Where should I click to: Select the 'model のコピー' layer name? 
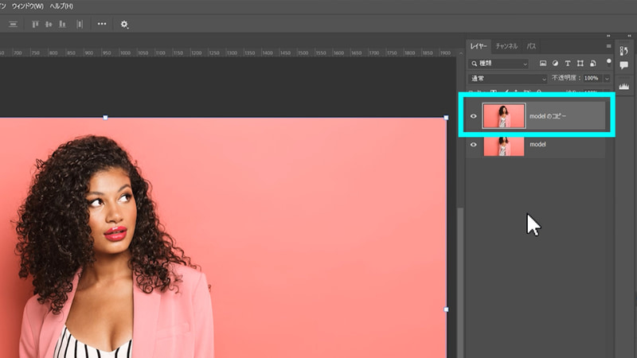548,116
